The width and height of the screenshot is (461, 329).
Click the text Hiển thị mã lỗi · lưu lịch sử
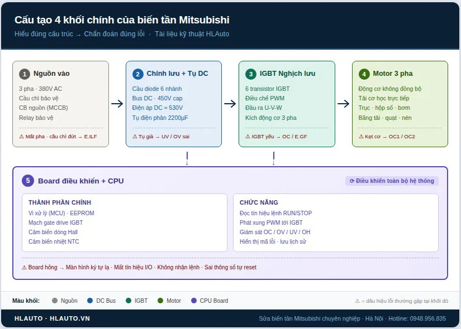point(273,241)
